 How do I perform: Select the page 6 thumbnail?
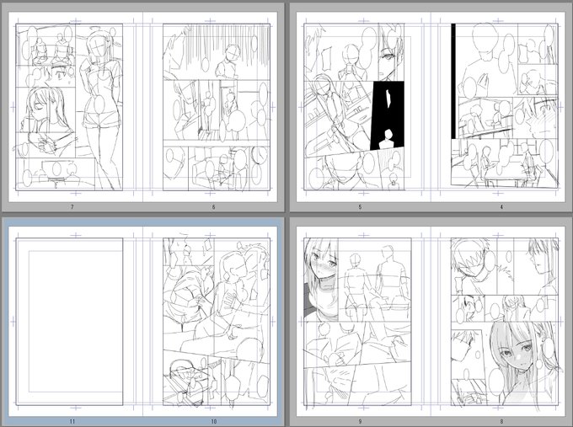(x=210, y=107)
